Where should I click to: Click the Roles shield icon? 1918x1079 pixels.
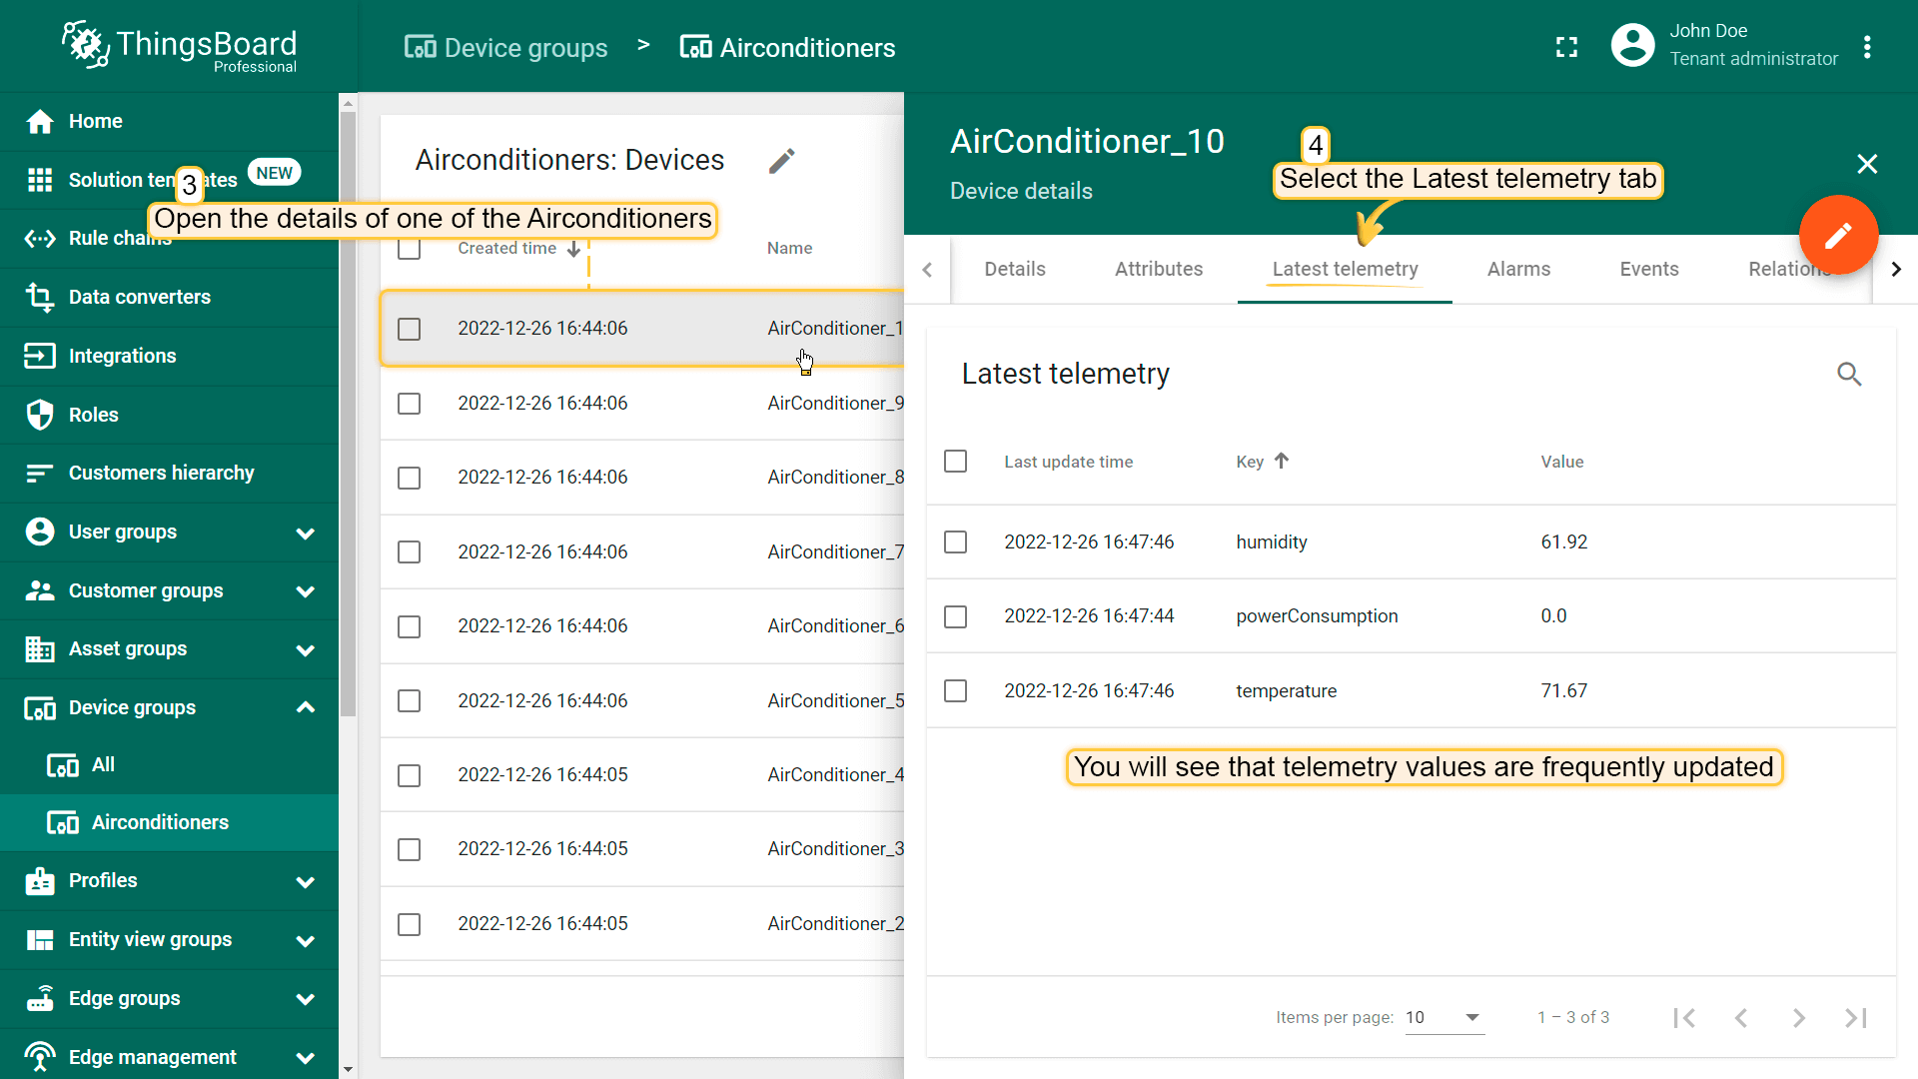click(x=40, y=415)
